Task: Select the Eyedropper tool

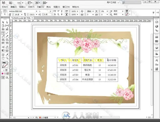Action: pos(7,55)
